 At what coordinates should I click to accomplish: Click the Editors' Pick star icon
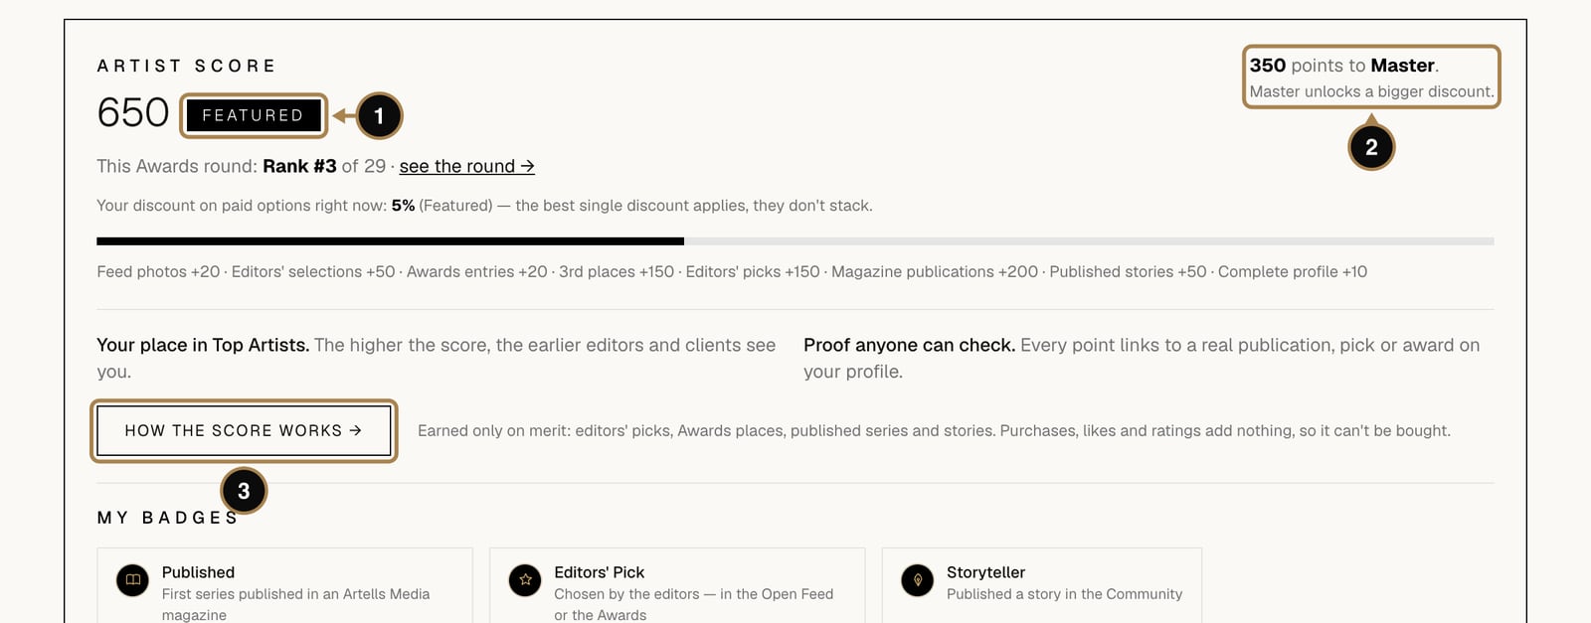click(x=525, y=580)
